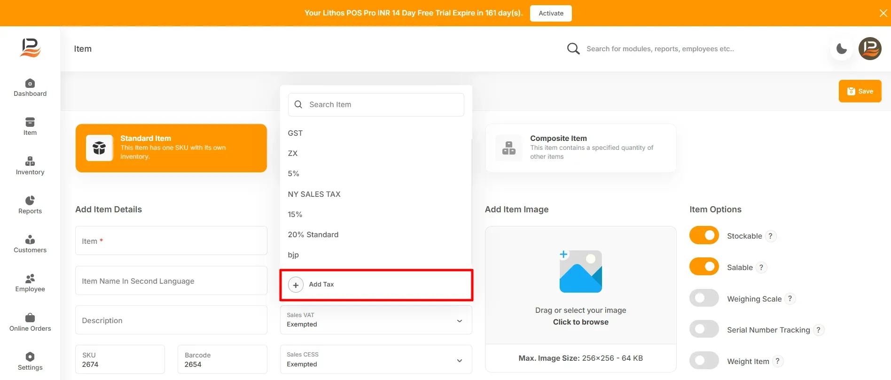Enable Serial Number Tracking toggle
This screenshot has width=891, height=380.
(x=704, y=329)
